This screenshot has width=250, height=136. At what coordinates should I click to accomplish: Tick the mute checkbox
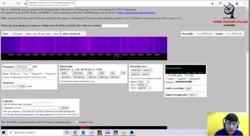pyautogui.click(x=167, y=78)
